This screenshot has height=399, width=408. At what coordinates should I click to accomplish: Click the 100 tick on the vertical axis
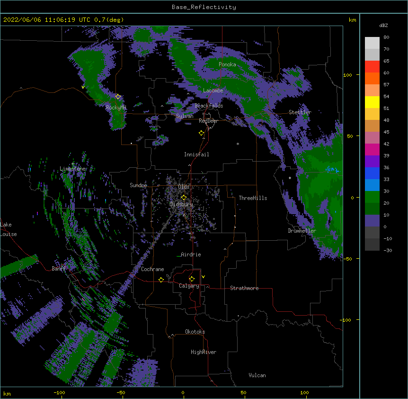click(x=347, y=75)
